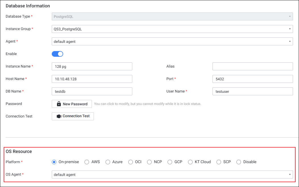Select NCP as the platform
This screenshot has width=299, height=187.
coord(149,162)
